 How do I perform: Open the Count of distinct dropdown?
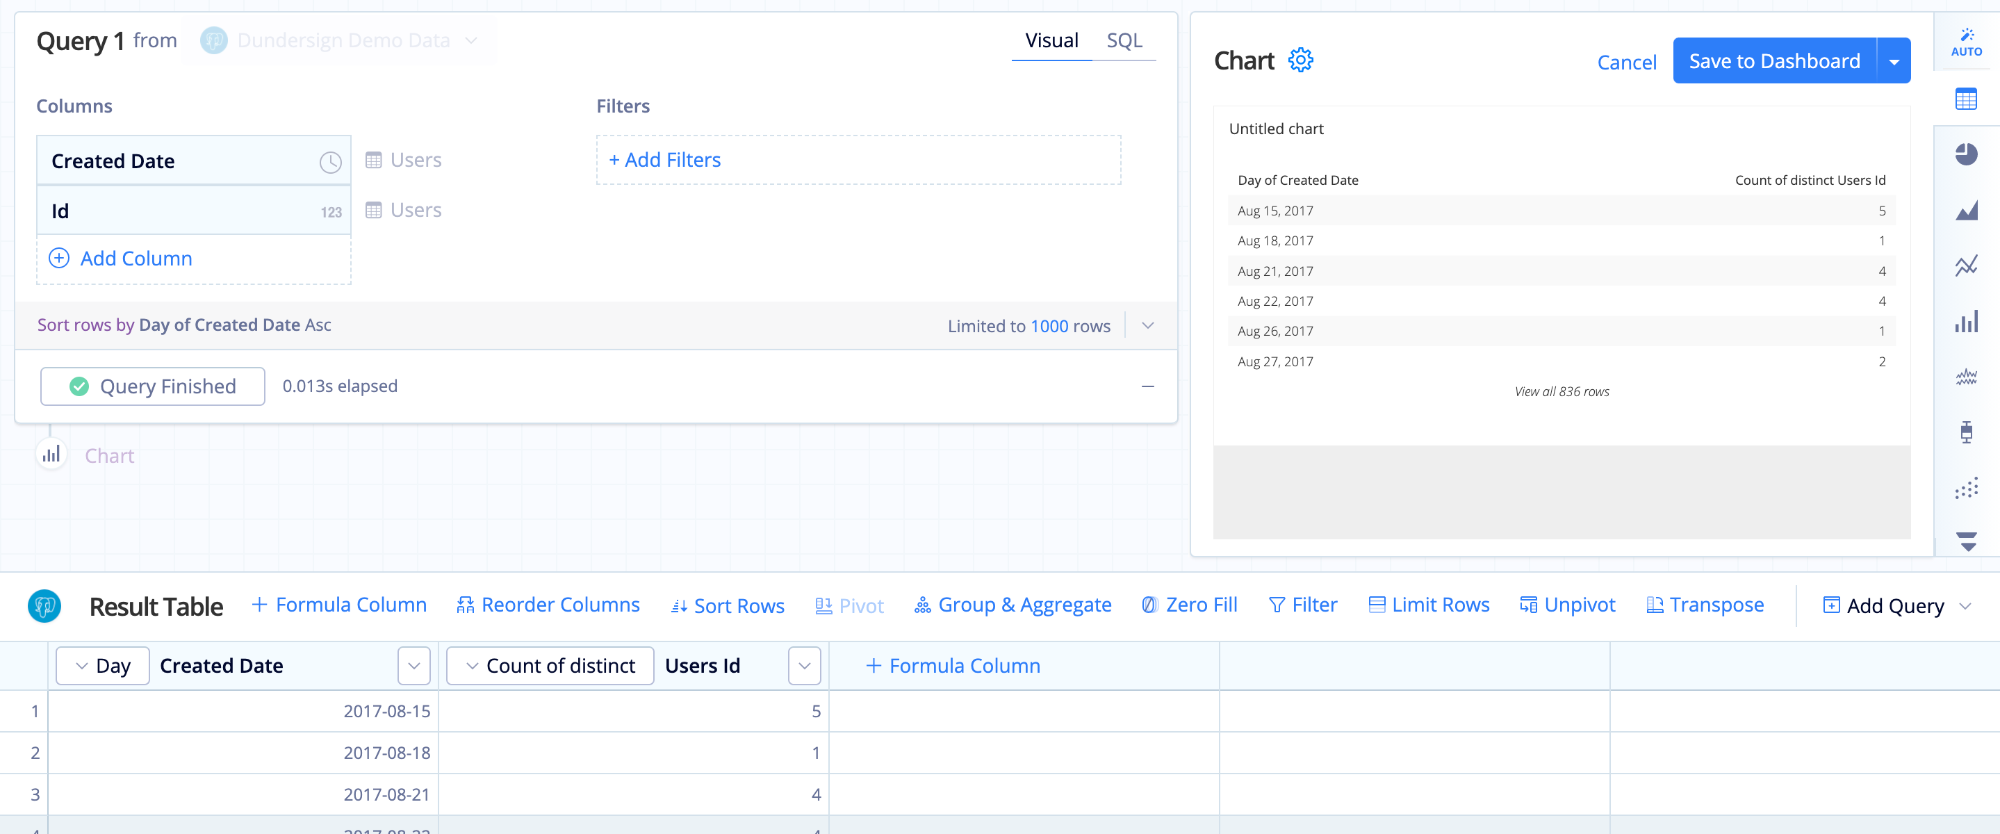550,666
